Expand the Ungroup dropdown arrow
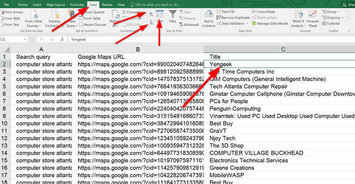Viewport: 355px width, 184px height. point(343,18)
